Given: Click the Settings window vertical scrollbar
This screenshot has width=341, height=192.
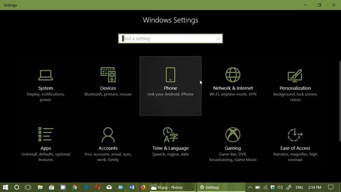Looking at the screenshot, I should [x=340, y=101].
